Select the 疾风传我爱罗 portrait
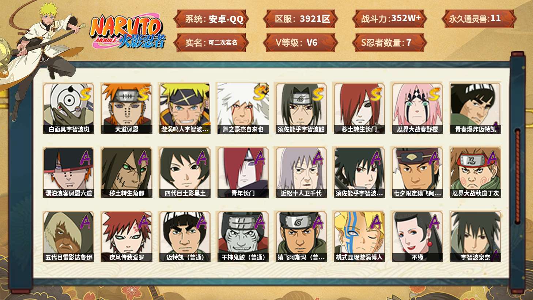 tap(126, 236)
